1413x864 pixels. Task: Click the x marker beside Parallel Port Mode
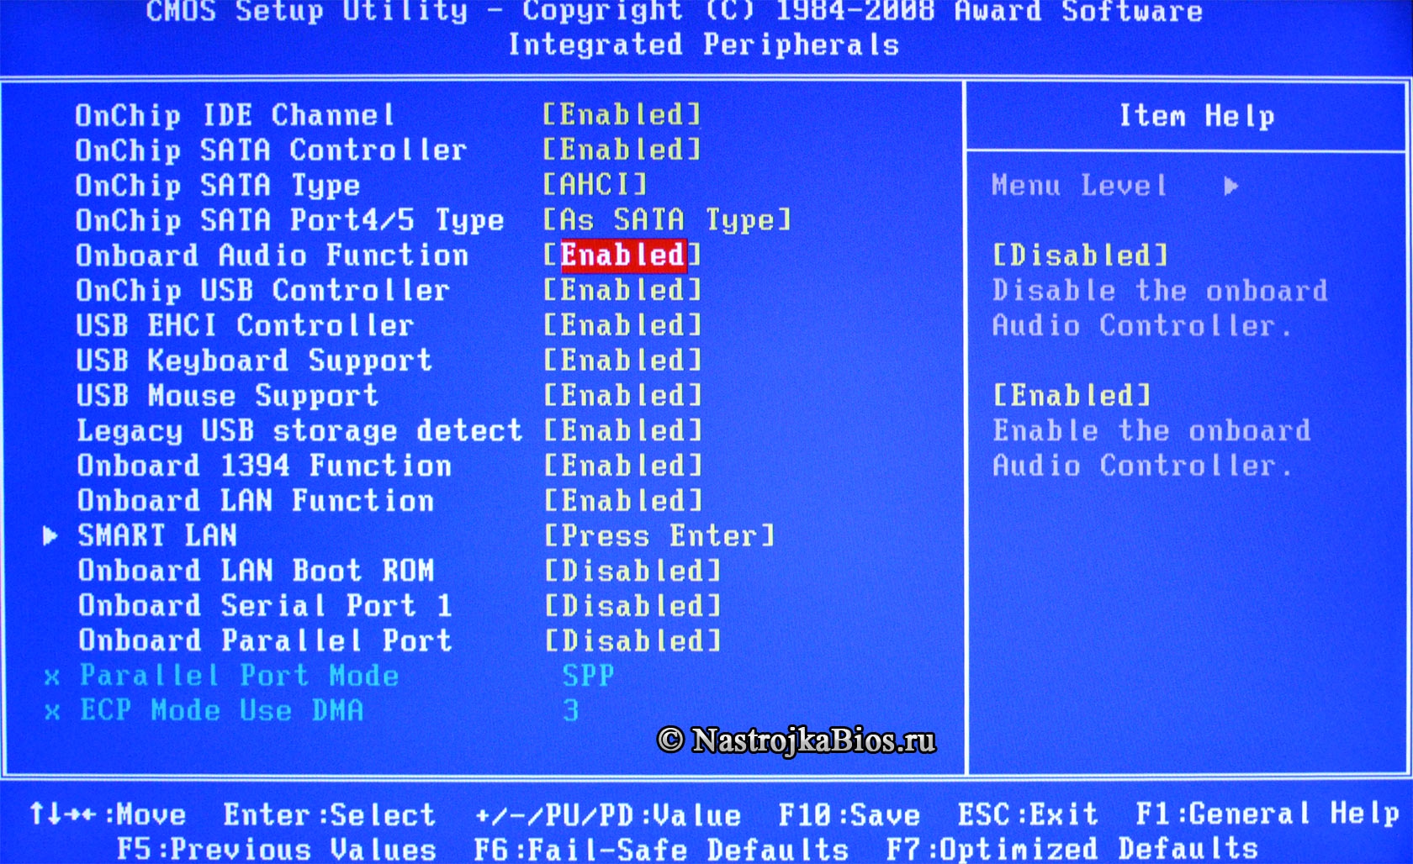52,677
